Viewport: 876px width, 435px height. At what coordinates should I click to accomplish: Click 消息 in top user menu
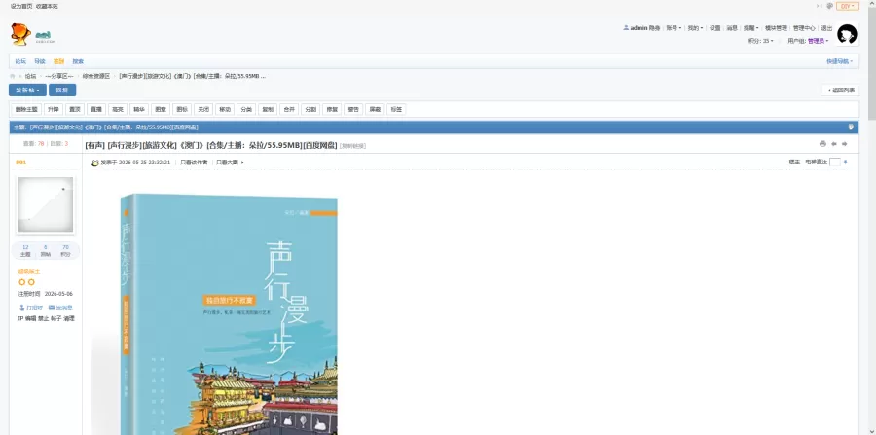pos(732,28)
